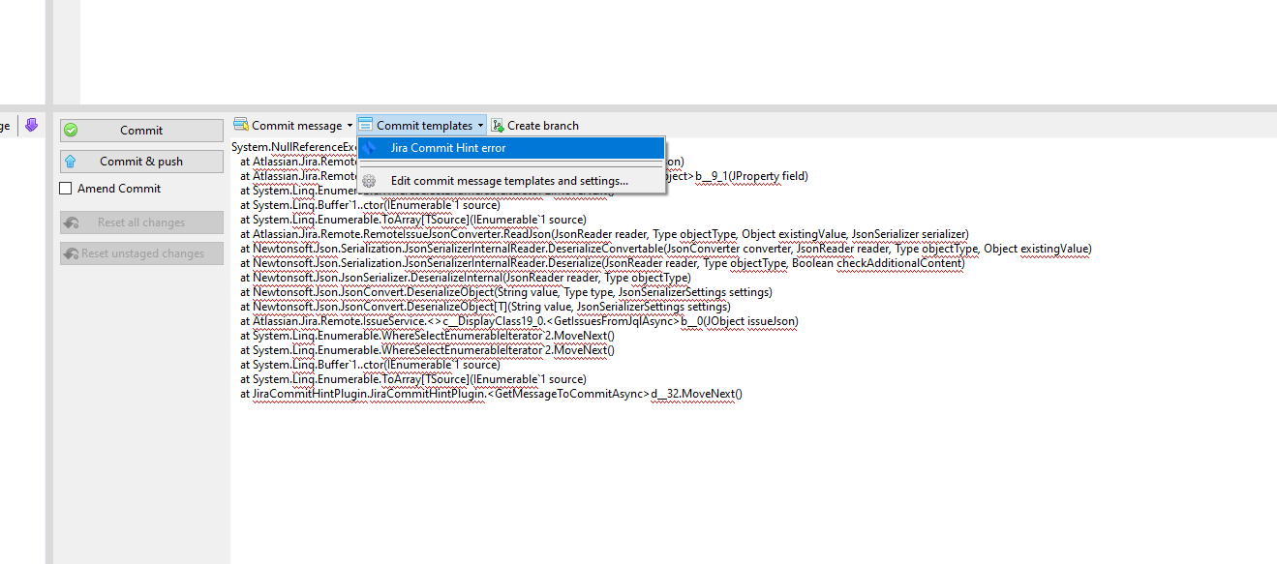1277x564 pixels.
Task: Click the Jira icon beside Jira Commit Hint error
Action: 369,147
